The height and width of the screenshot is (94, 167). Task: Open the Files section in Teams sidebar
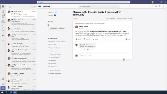point(3,31)
